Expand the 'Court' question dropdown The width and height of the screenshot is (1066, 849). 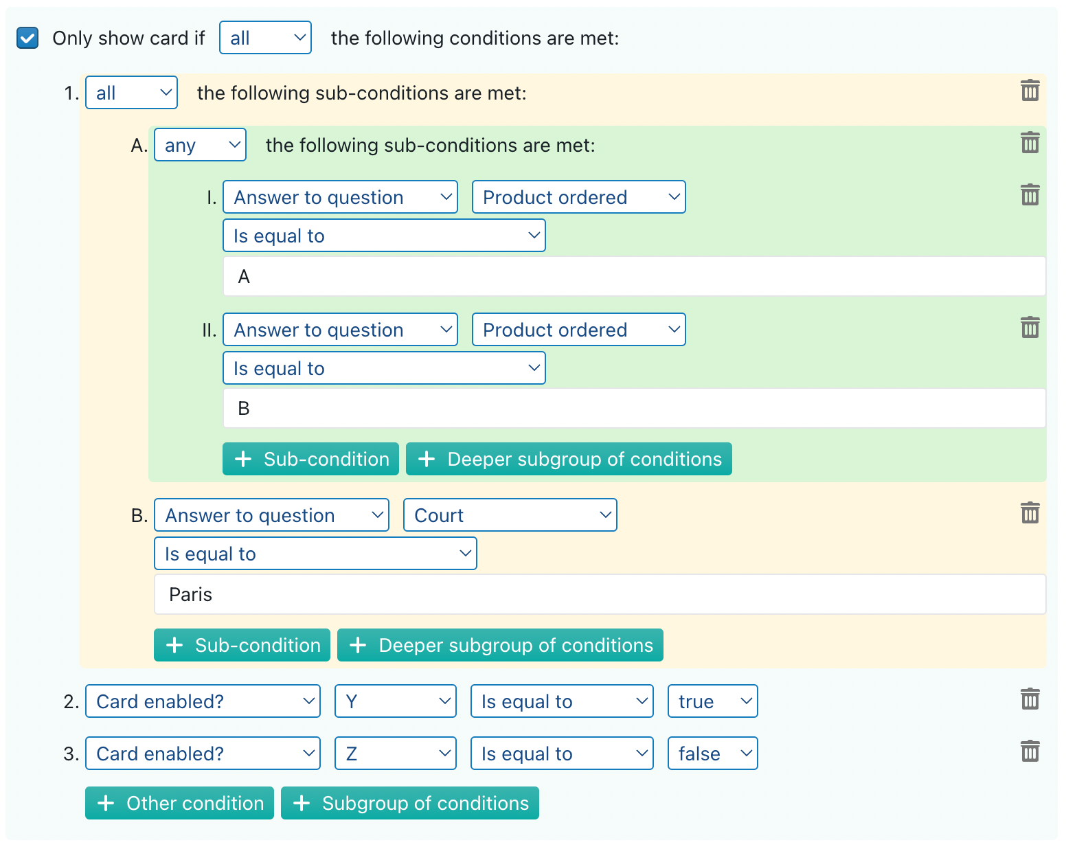510,515
